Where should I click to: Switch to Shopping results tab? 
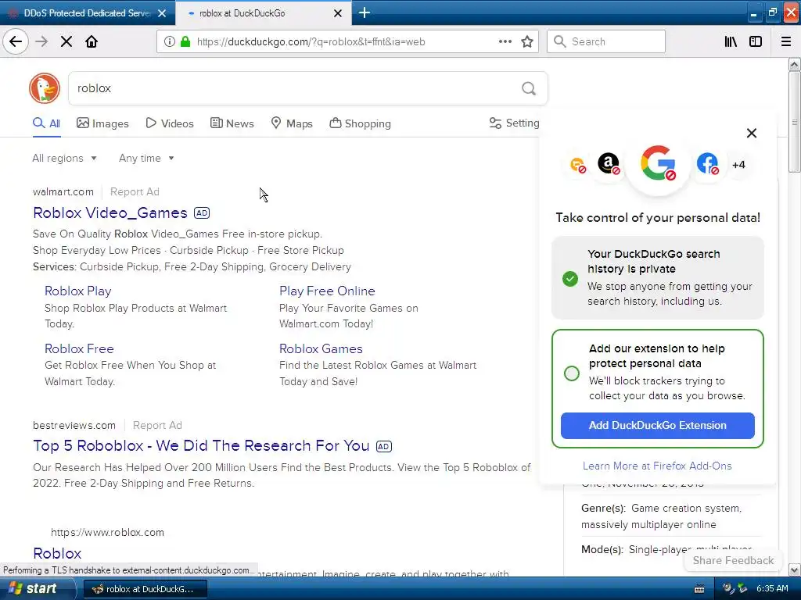(360, 123)
